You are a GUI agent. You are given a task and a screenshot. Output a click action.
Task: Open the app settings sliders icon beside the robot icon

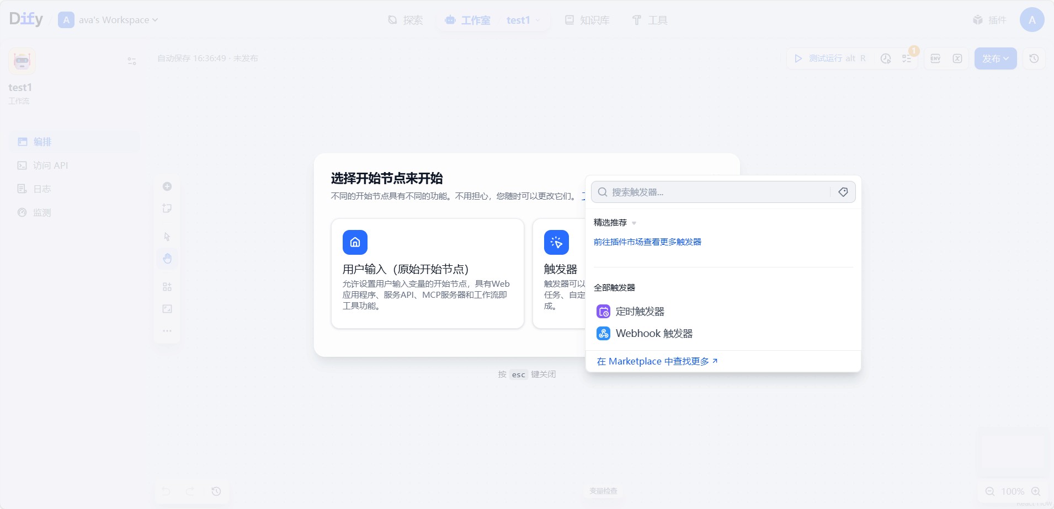[132, 61]
